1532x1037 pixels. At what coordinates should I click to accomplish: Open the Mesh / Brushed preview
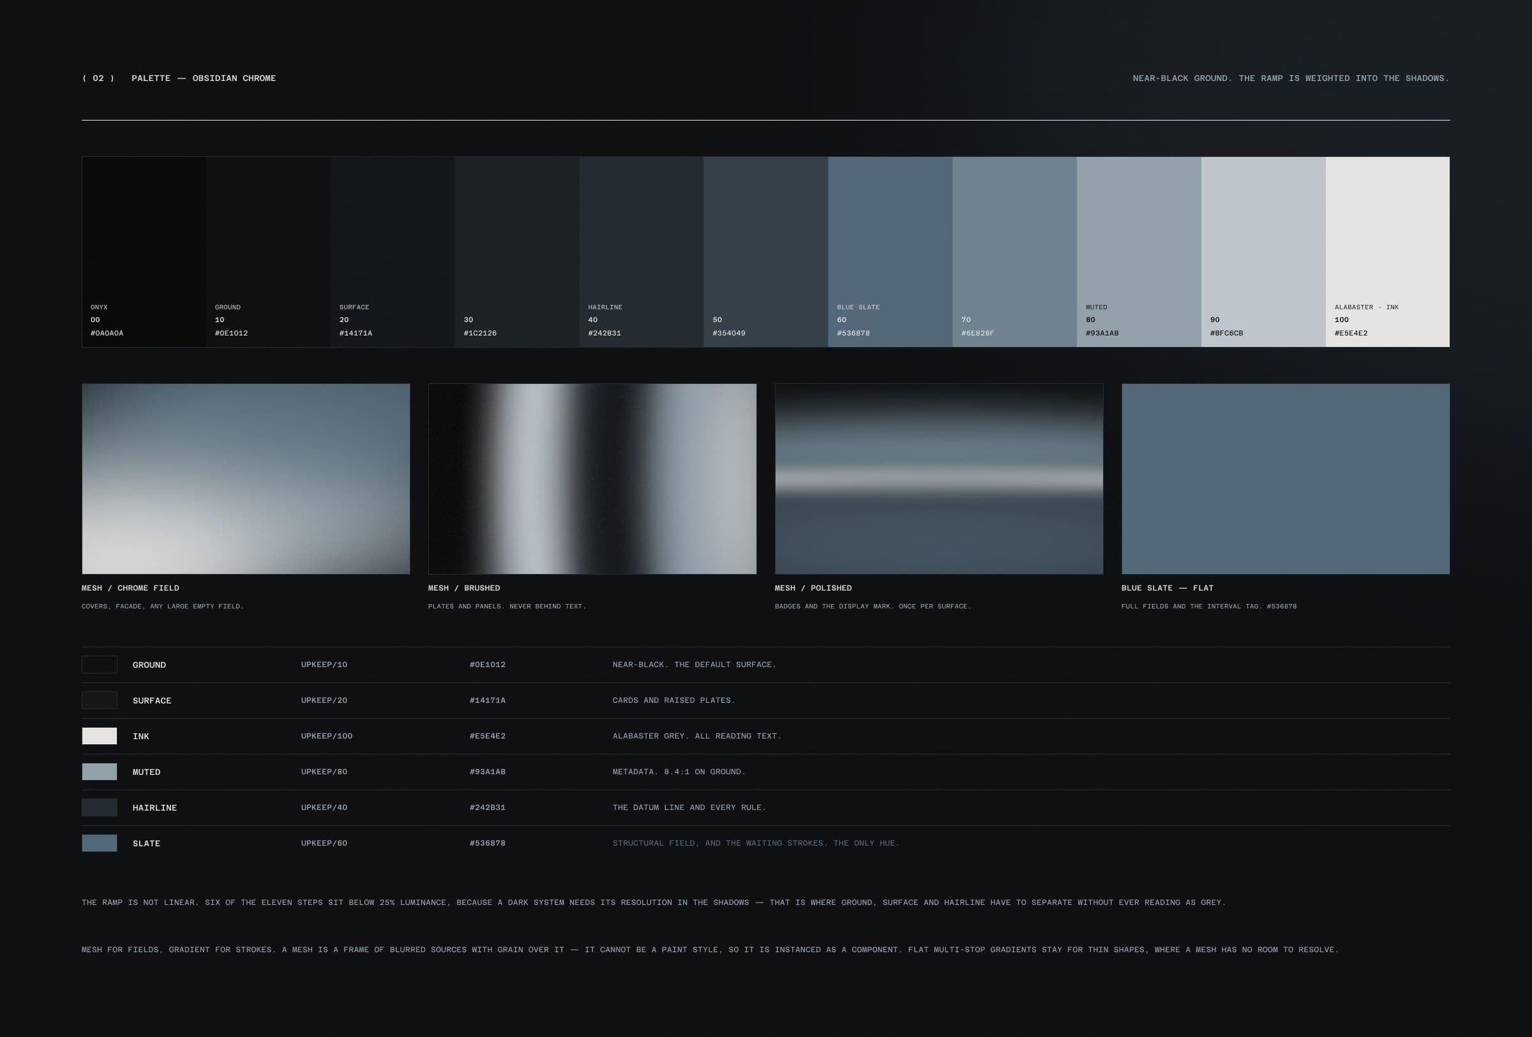pyautogui.click(x=592, y=479)
